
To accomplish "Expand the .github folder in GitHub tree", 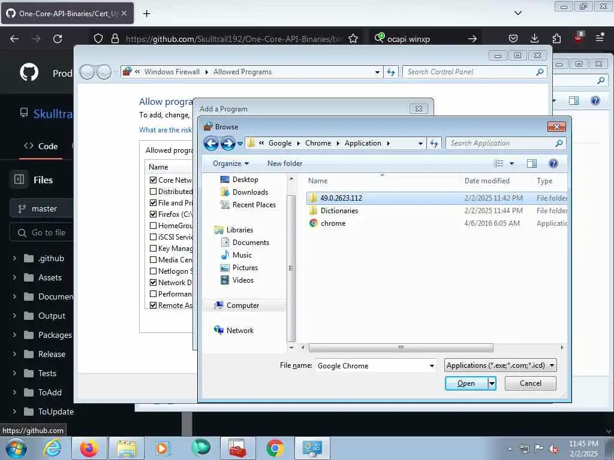I will point(14,258).
